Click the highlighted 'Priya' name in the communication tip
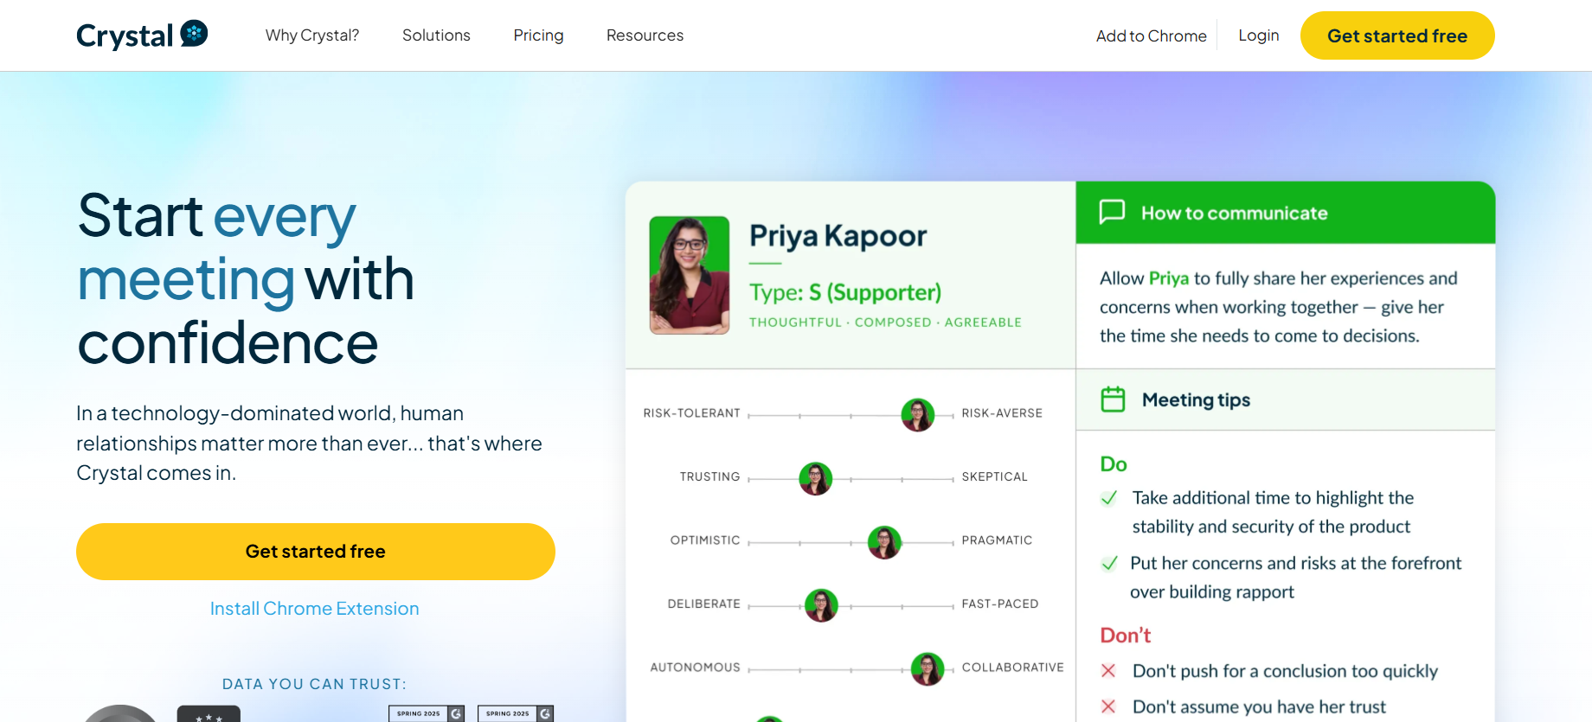The height and width of the screenshot is (722, 1592). 1168,278
